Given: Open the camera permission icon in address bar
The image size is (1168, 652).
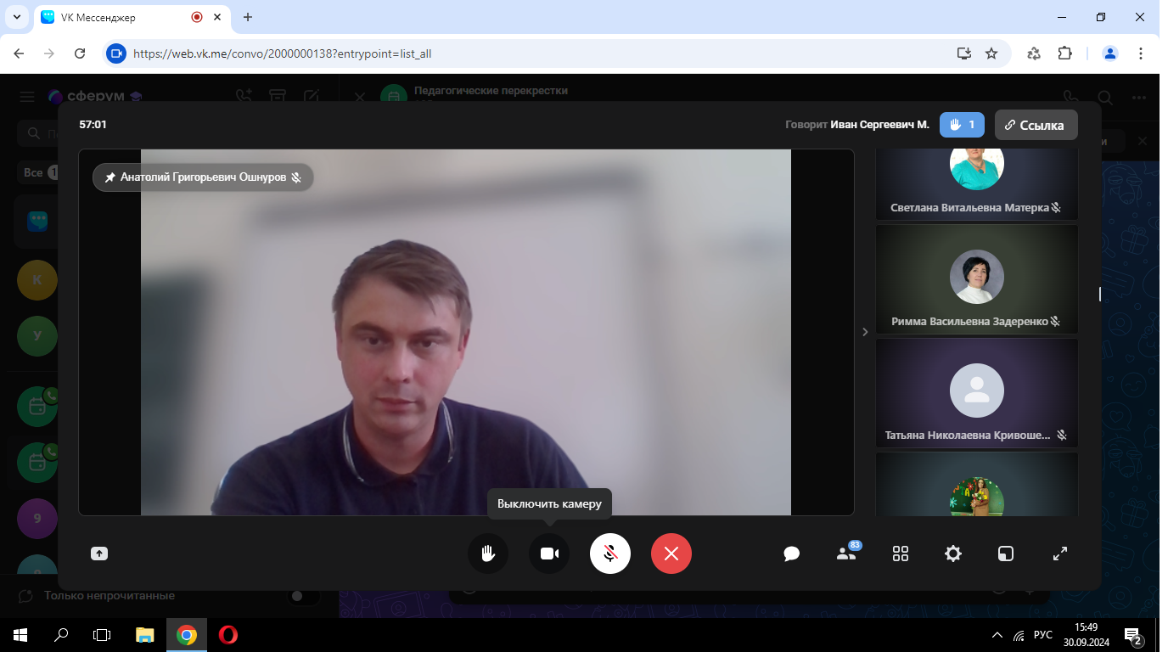Looking at the screenshot, I should (x=116, y=53).
